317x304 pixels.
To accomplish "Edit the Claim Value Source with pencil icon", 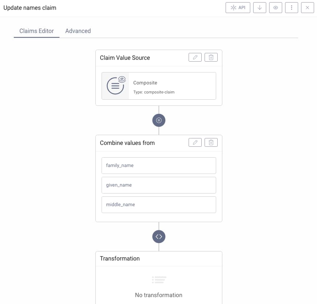I will tap(195, 57).
